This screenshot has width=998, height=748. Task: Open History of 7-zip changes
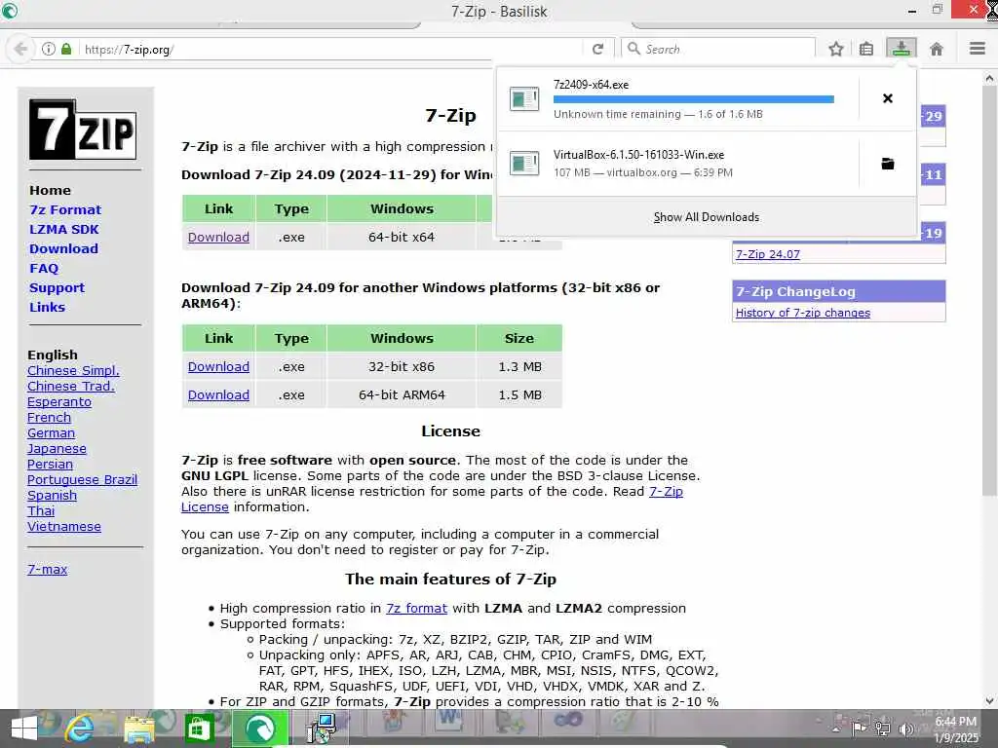tap(803, 313)
